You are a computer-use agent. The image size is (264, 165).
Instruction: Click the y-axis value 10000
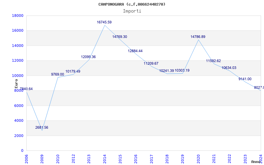pos(18,76)
